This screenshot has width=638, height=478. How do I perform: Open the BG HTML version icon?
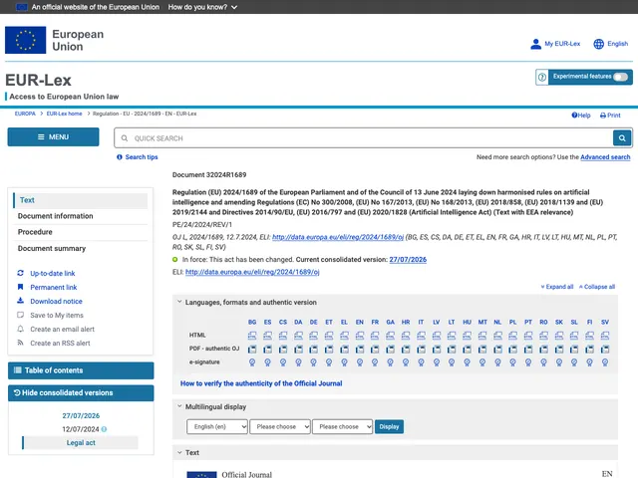tap(252, 336)
